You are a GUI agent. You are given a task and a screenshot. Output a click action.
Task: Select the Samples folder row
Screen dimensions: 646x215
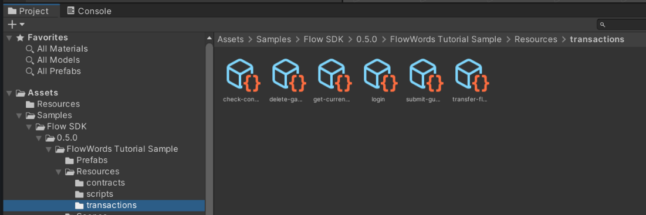pos(104,115)
